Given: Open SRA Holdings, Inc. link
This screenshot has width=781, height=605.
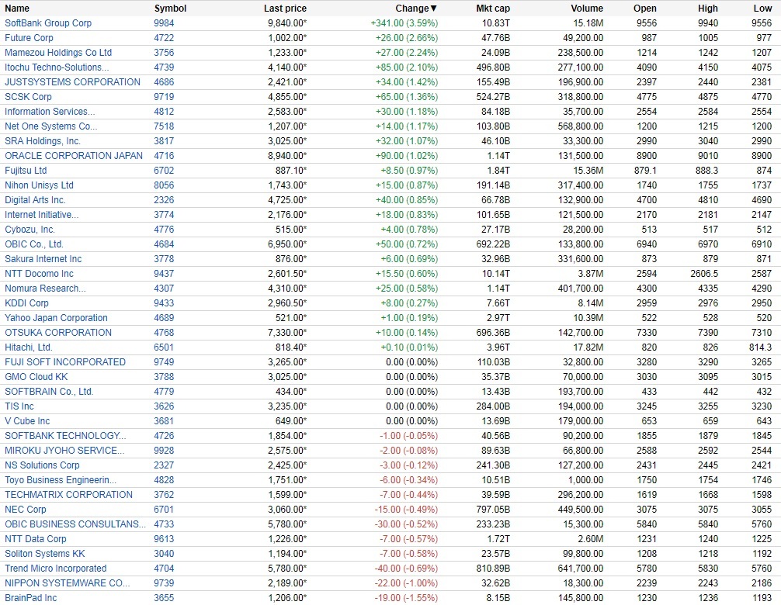Looking at the screenshot, I should [x=43, y=141].
